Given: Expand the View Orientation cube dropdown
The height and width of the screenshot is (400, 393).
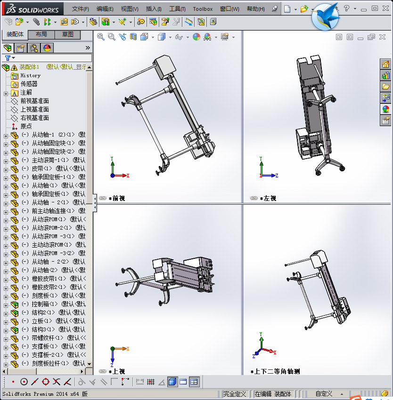Looking at the screenshot, I should [153, 37].
